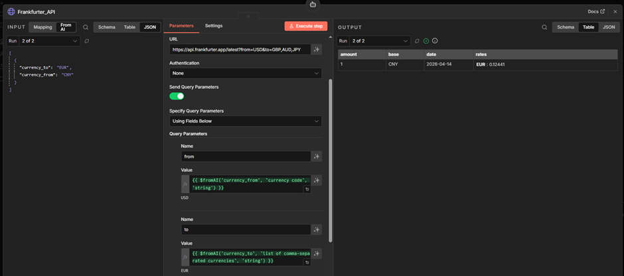Click the 'date' column header
The image size is (624, 276).
[x=448, y=54]
